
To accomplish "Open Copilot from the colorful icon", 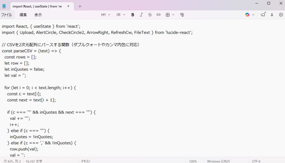I will pyautogui.click(x=247, y=15).
